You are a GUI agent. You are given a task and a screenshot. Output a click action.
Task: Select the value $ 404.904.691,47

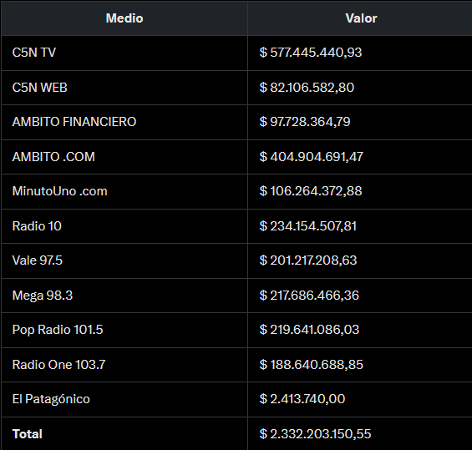coord(312,157)
